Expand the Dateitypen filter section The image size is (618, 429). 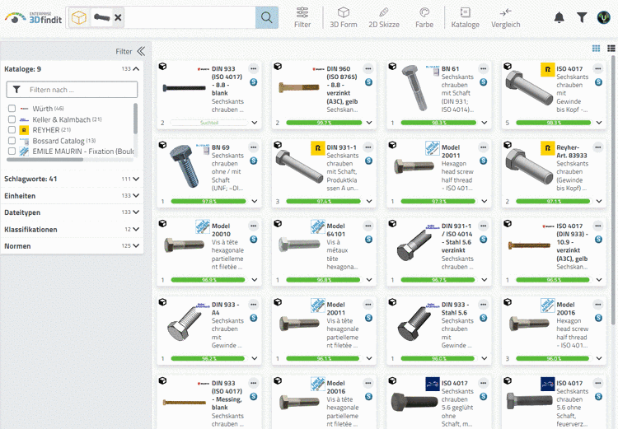pyautogui.click(x=136, y=212)
